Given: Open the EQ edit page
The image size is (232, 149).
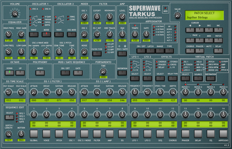Looking at the screenshot, I should [x=211, y=134].
